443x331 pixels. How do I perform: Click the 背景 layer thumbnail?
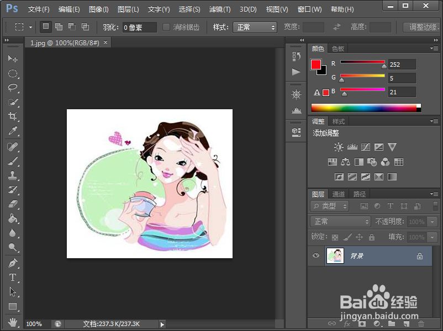point(335,255)
